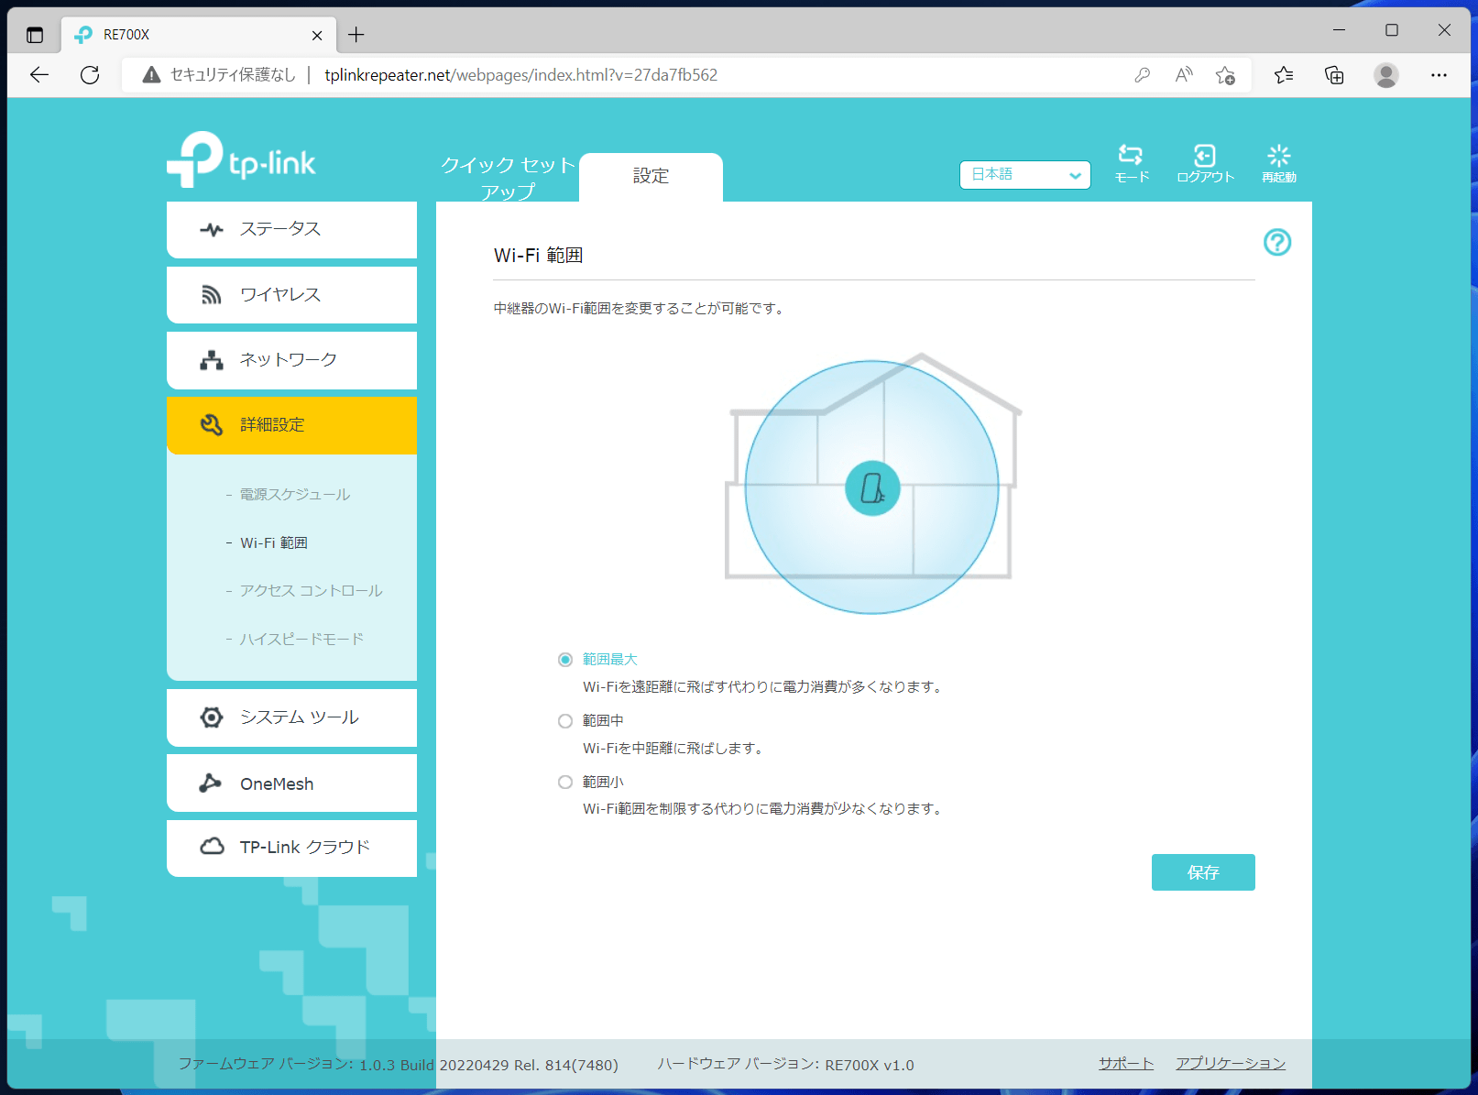This screenshot has width=1478, height=1095.
Task: Click the extender device icon in diagram
Action: [872, 488]
